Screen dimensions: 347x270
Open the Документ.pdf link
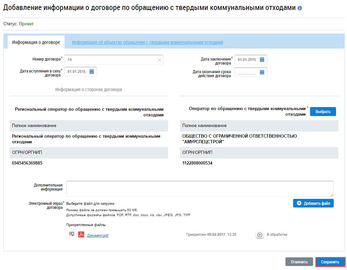(x=97, y=235)
